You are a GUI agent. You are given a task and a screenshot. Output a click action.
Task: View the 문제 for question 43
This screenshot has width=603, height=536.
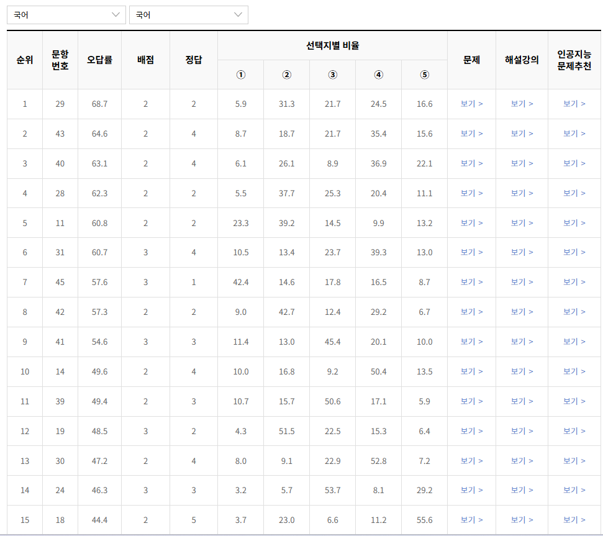[472, 134]
